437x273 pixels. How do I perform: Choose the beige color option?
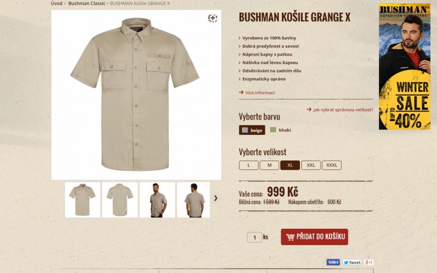pyautogui.click(x=252, y=130)
